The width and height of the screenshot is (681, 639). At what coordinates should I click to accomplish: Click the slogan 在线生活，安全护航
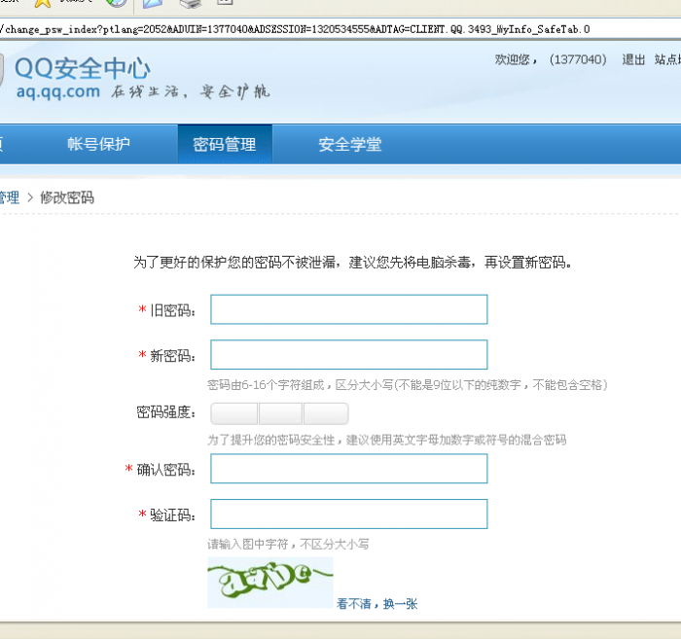[x=191, y=91]
